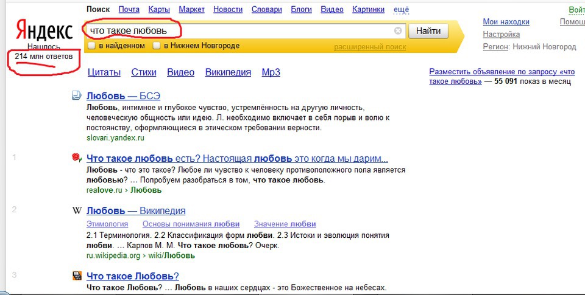Open the Помощь help link
This screenshot has height=295, width=585.
[572, 22]
